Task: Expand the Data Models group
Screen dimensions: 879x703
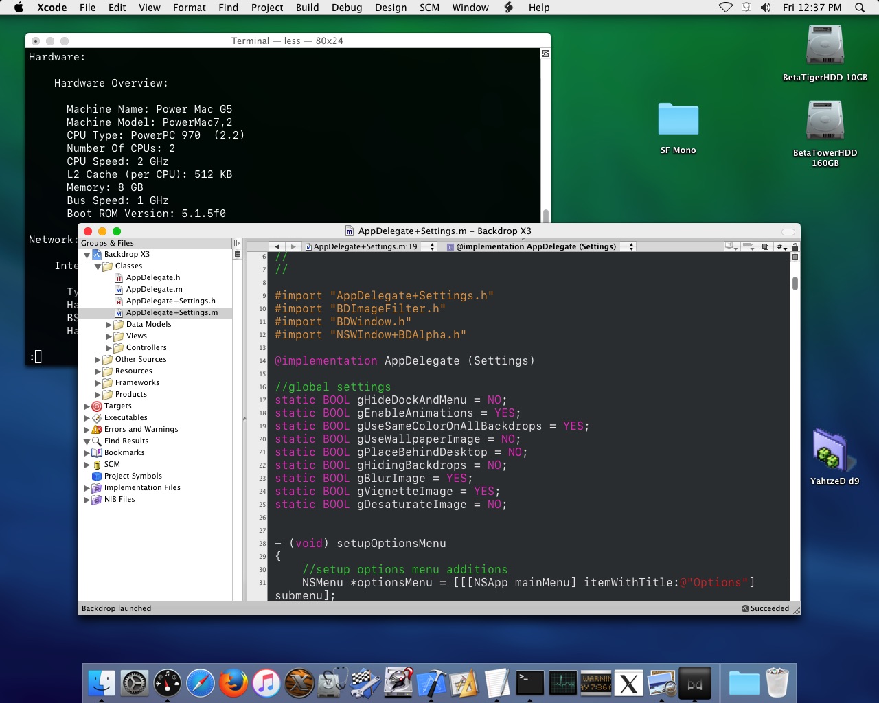Action: click(109, 324)
